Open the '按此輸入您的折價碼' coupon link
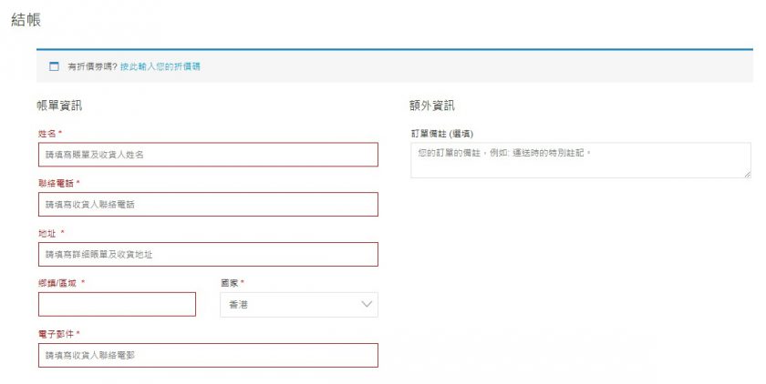This screenshot has height=384, width=766. pos(160,66)
